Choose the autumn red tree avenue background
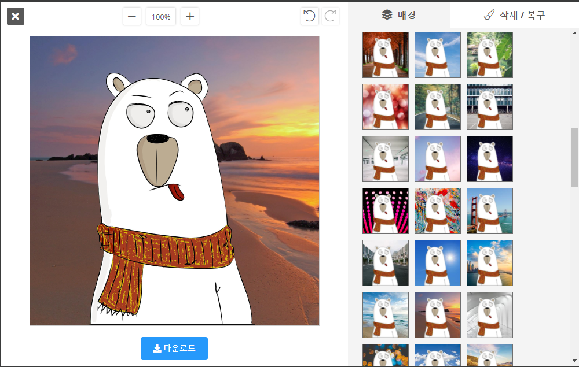 (386, 55)
